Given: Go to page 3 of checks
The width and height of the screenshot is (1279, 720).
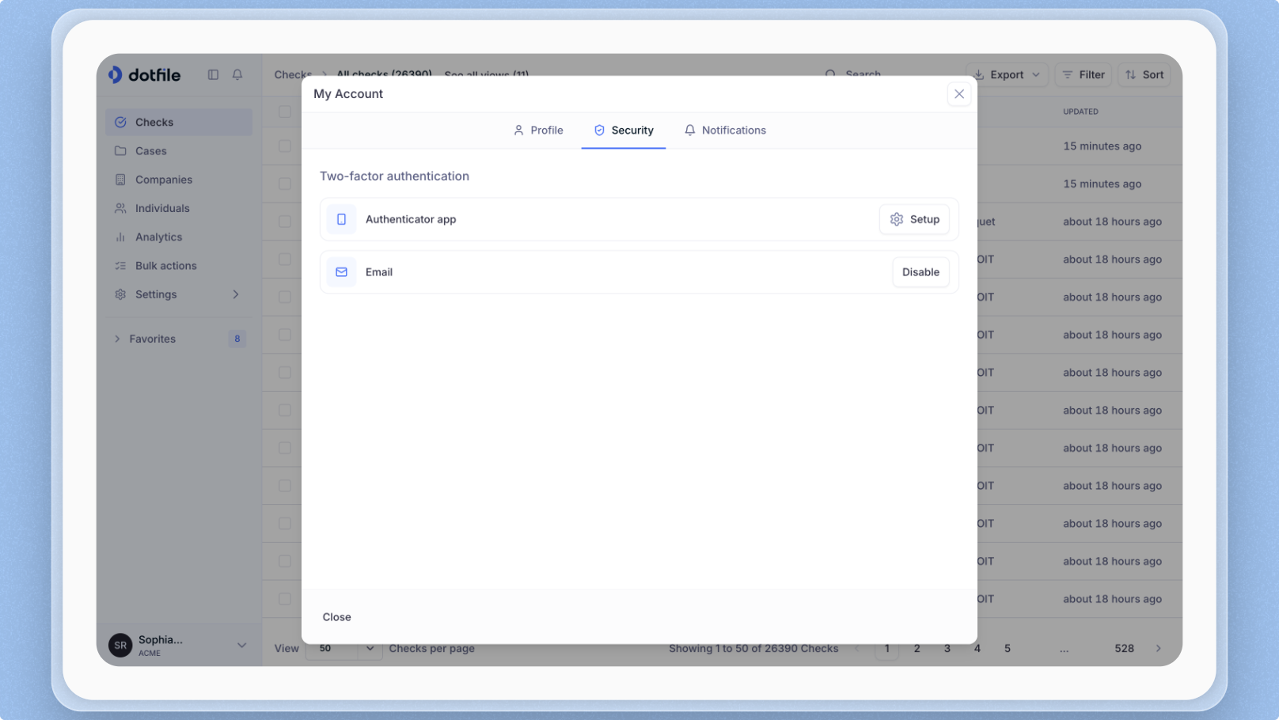Looking at the screenshot, I should [x=947, y=649].
